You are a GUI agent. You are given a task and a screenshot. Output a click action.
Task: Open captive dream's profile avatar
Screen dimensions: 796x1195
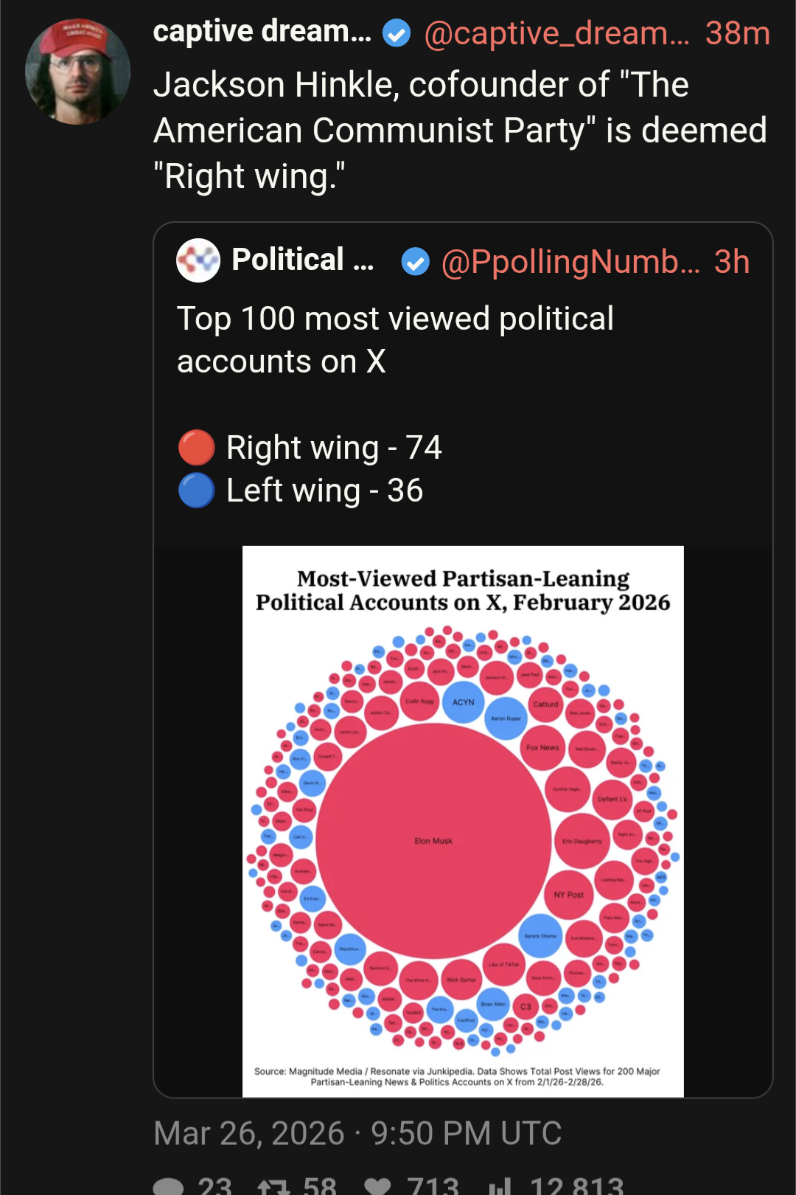77,72
